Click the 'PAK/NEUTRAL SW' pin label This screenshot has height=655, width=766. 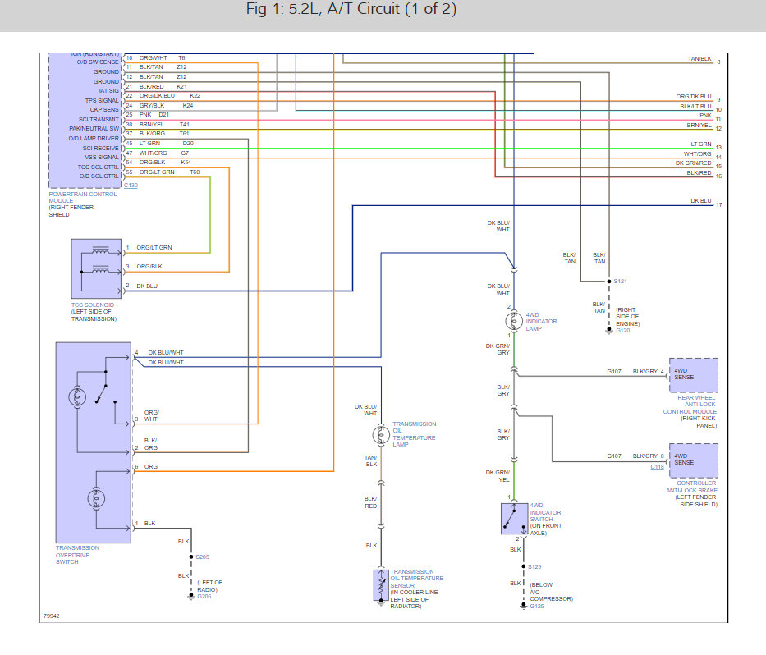point(94,129)
